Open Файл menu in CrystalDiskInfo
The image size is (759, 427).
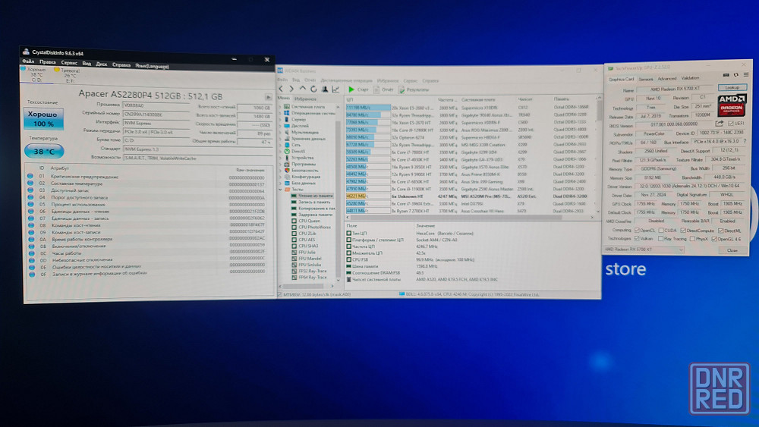click(x=28, y=61)
